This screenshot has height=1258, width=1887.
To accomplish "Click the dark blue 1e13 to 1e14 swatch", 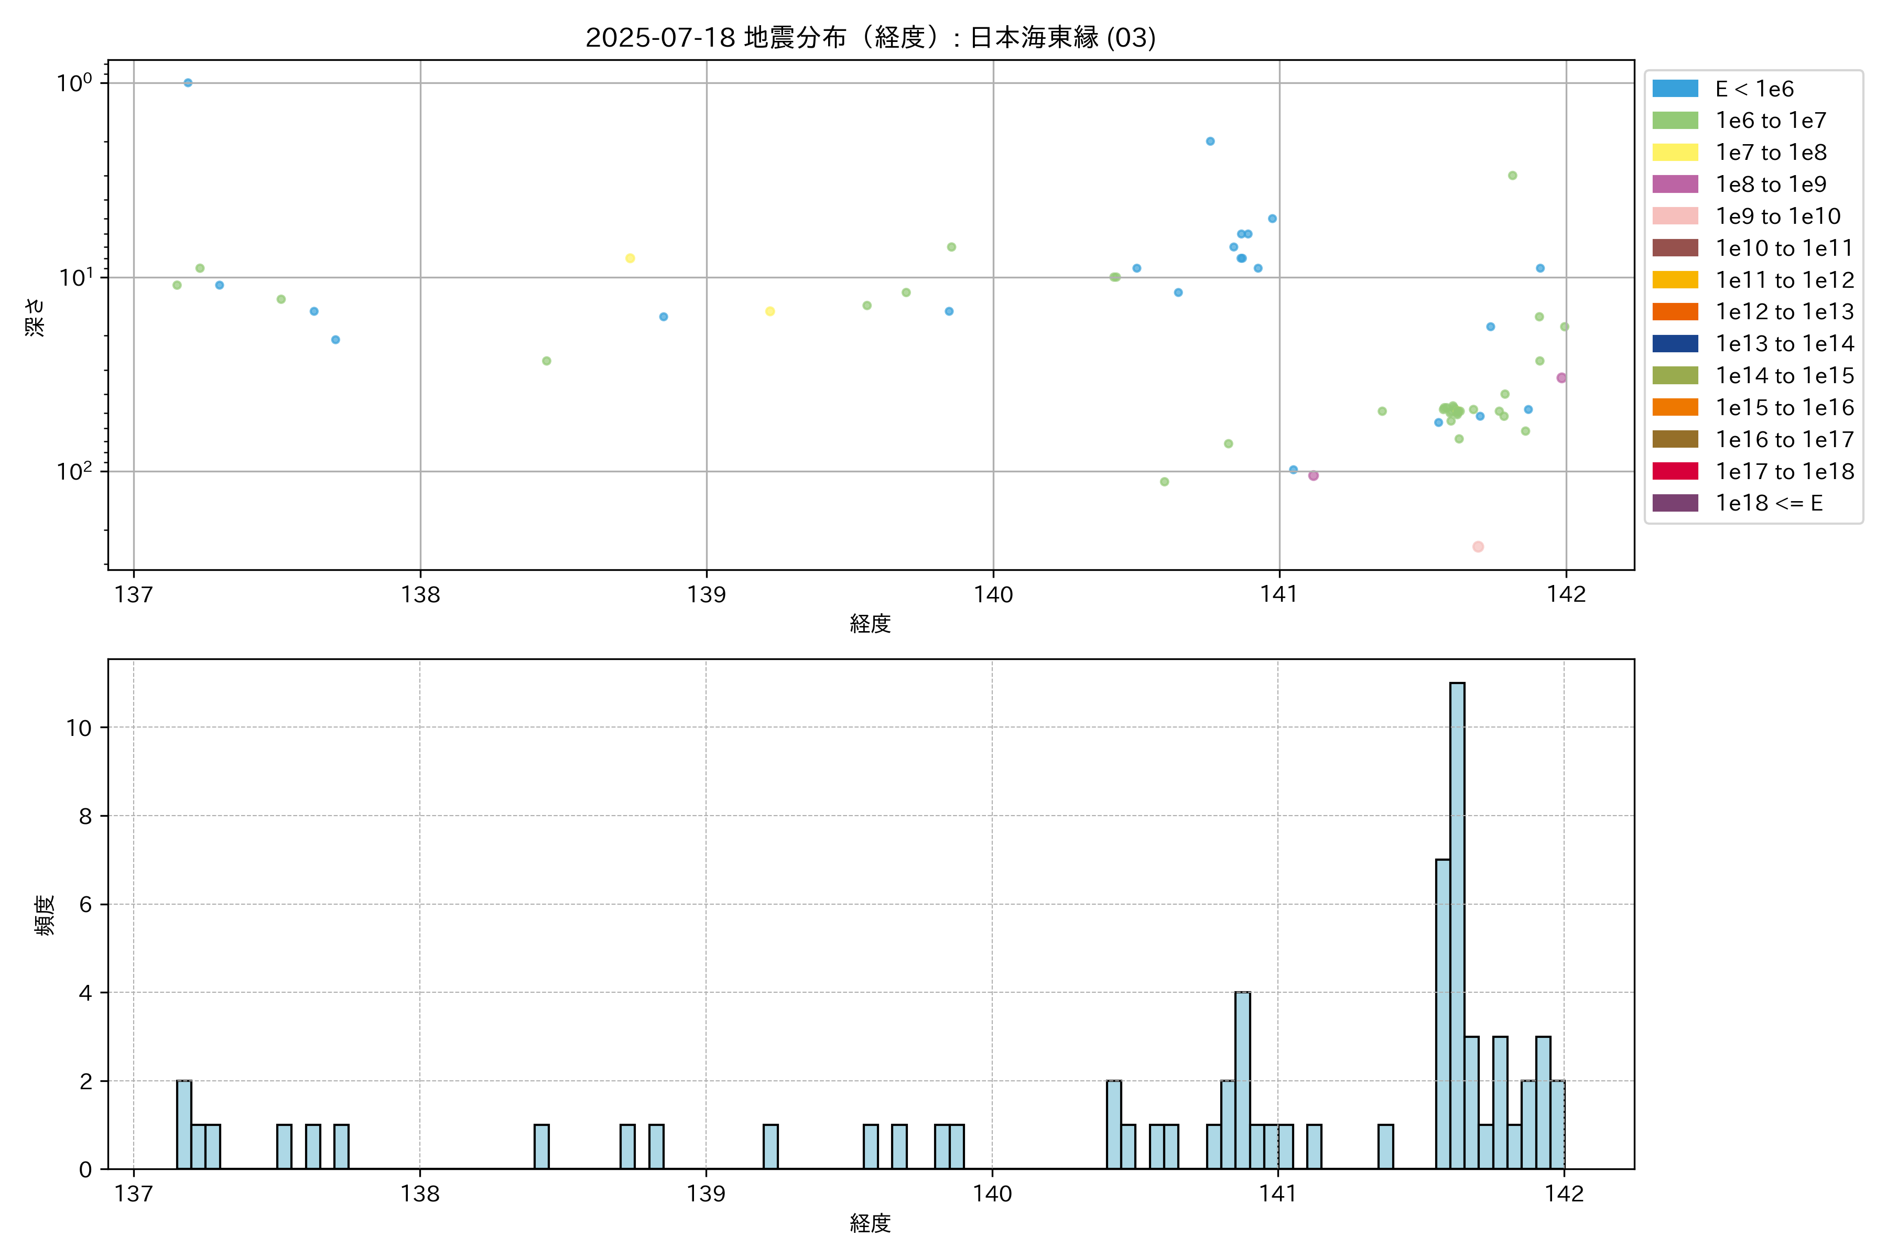I will coord(1674,343).
